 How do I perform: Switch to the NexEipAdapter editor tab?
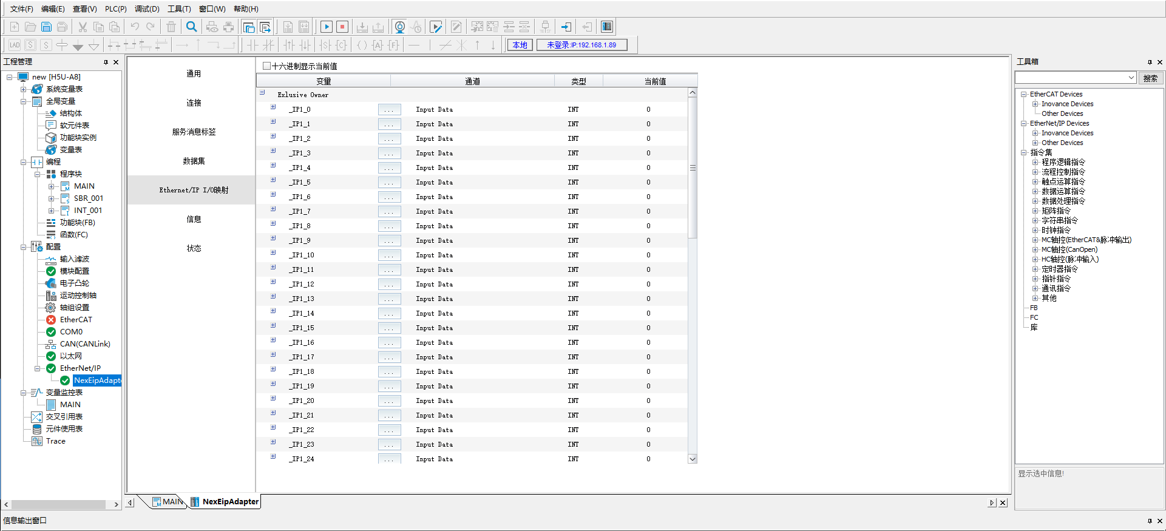pyautogui.click(x=225, y=502)
